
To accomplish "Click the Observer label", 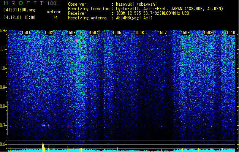I will (77, 4).
